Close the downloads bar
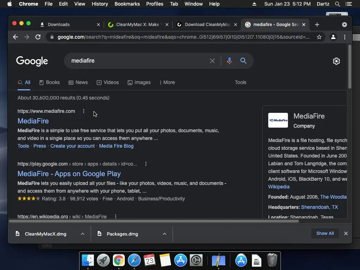Screen dimensions: 360x270 tap(346, 233)
